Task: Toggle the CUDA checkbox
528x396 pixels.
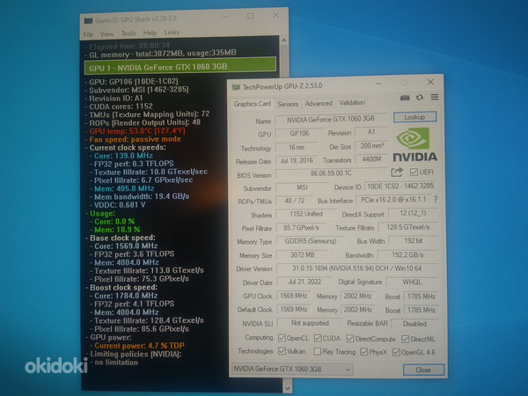Action: click(318, 338)
